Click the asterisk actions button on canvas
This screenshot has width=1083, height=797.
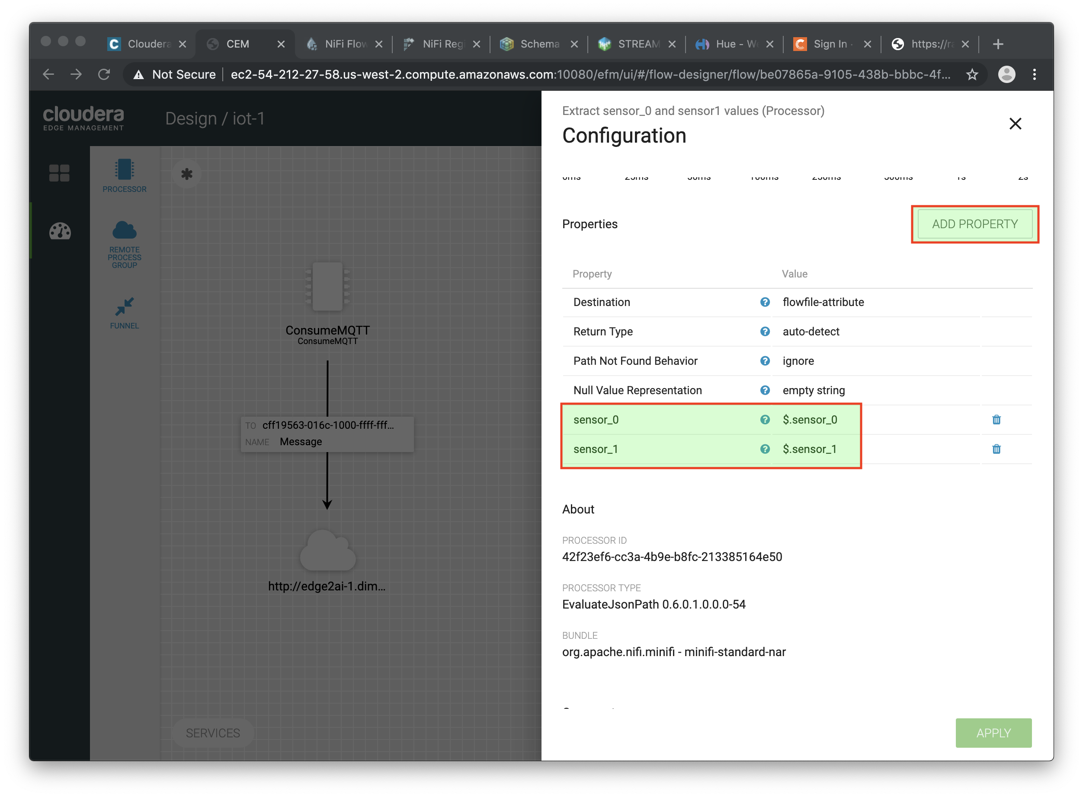tap(187, 174)
